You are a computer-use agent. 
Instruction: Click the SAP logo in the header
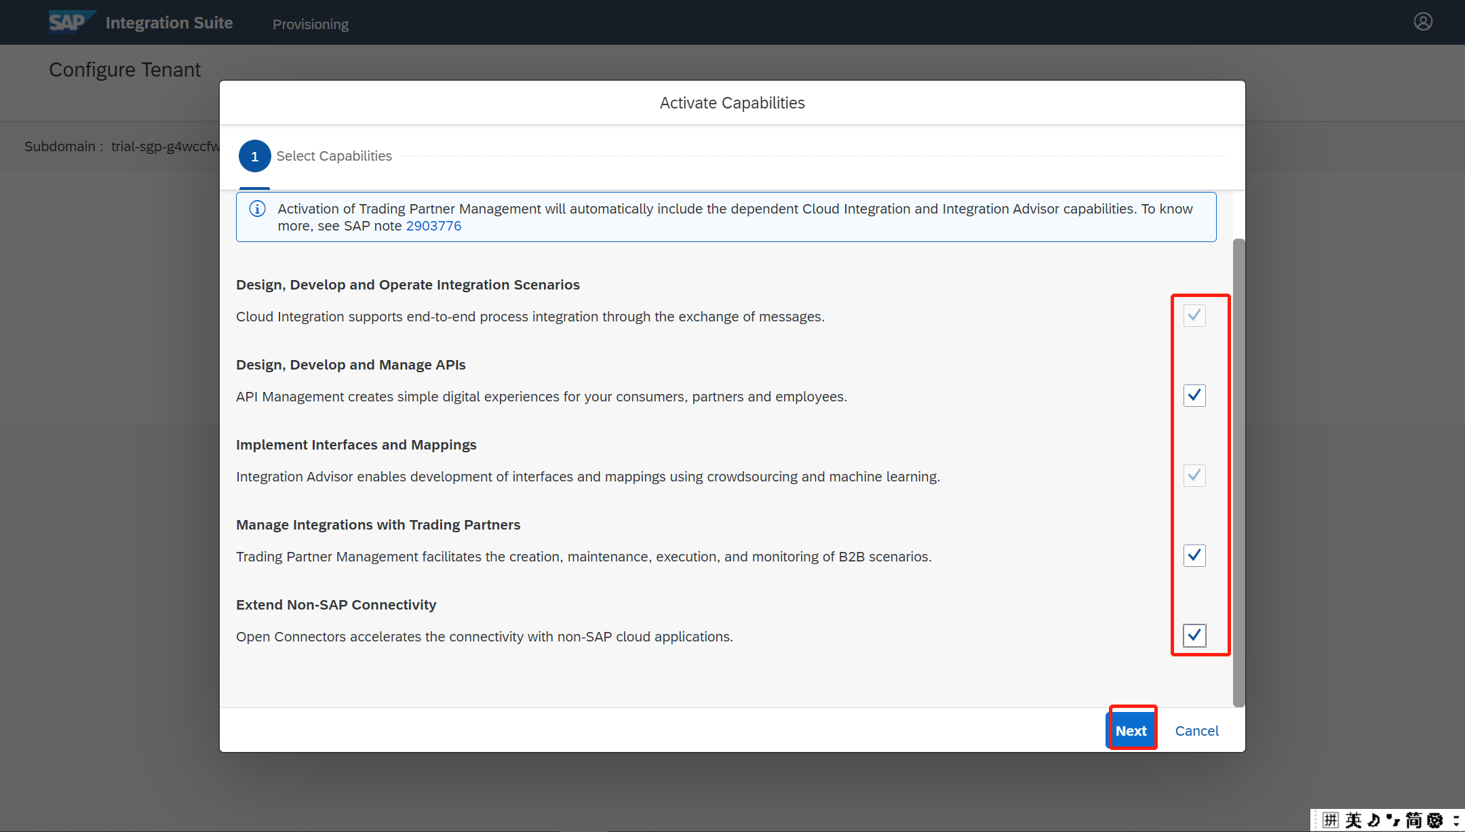[x=72, y=22]
